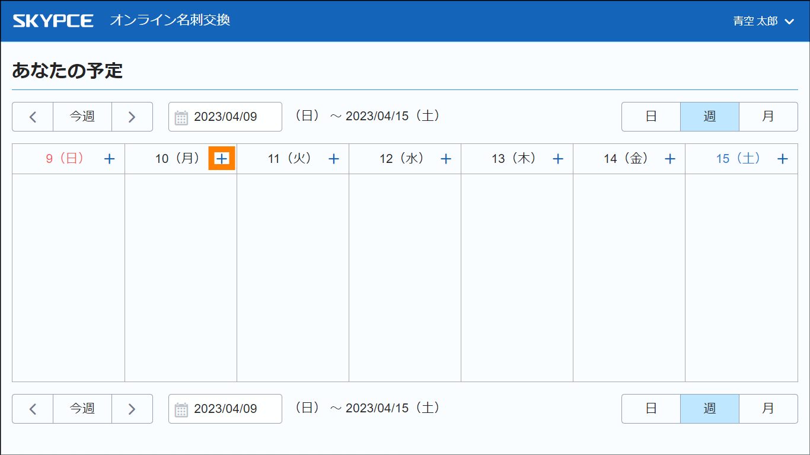The width and height of the screenshot is (810, 455).
Task: Open top date picker calendar icon
Action: click(x=181, y=117)
